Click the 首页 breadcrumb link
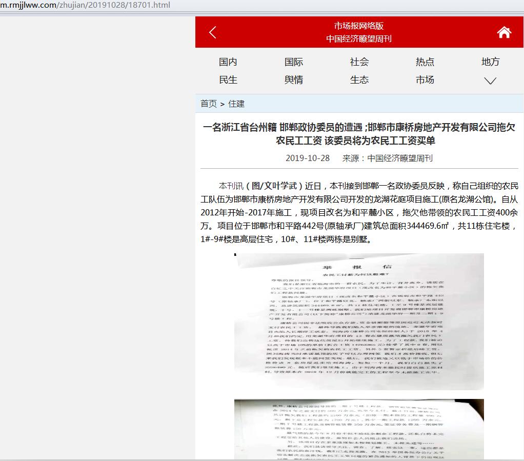524x461 pixels. [209, 104]
